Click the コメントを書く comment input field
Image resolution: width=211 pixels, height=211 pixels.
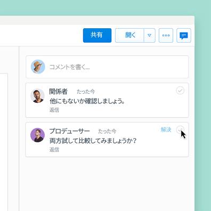pyautogui.click(x=107, y=67)
